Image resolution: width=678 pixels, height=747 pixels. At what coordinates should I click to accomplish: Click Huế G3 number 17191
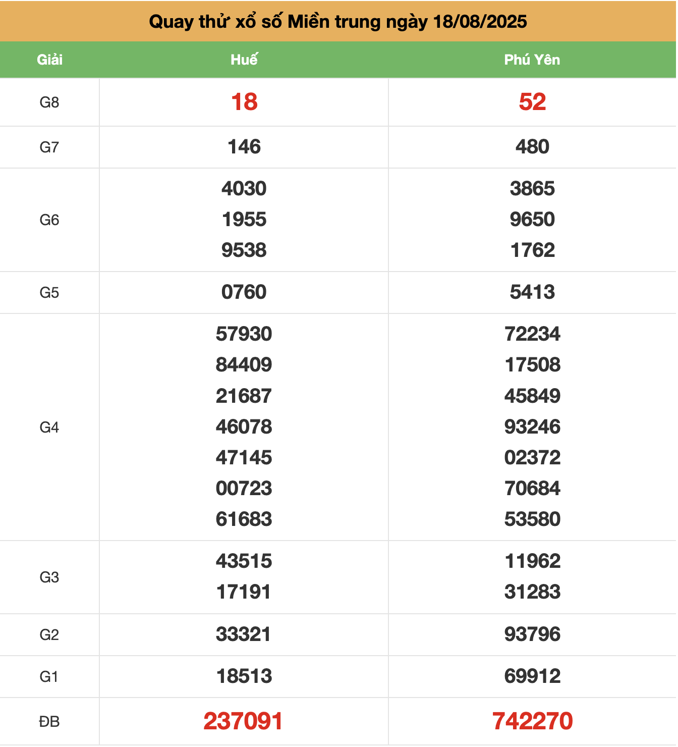click(x=244, y=592)
